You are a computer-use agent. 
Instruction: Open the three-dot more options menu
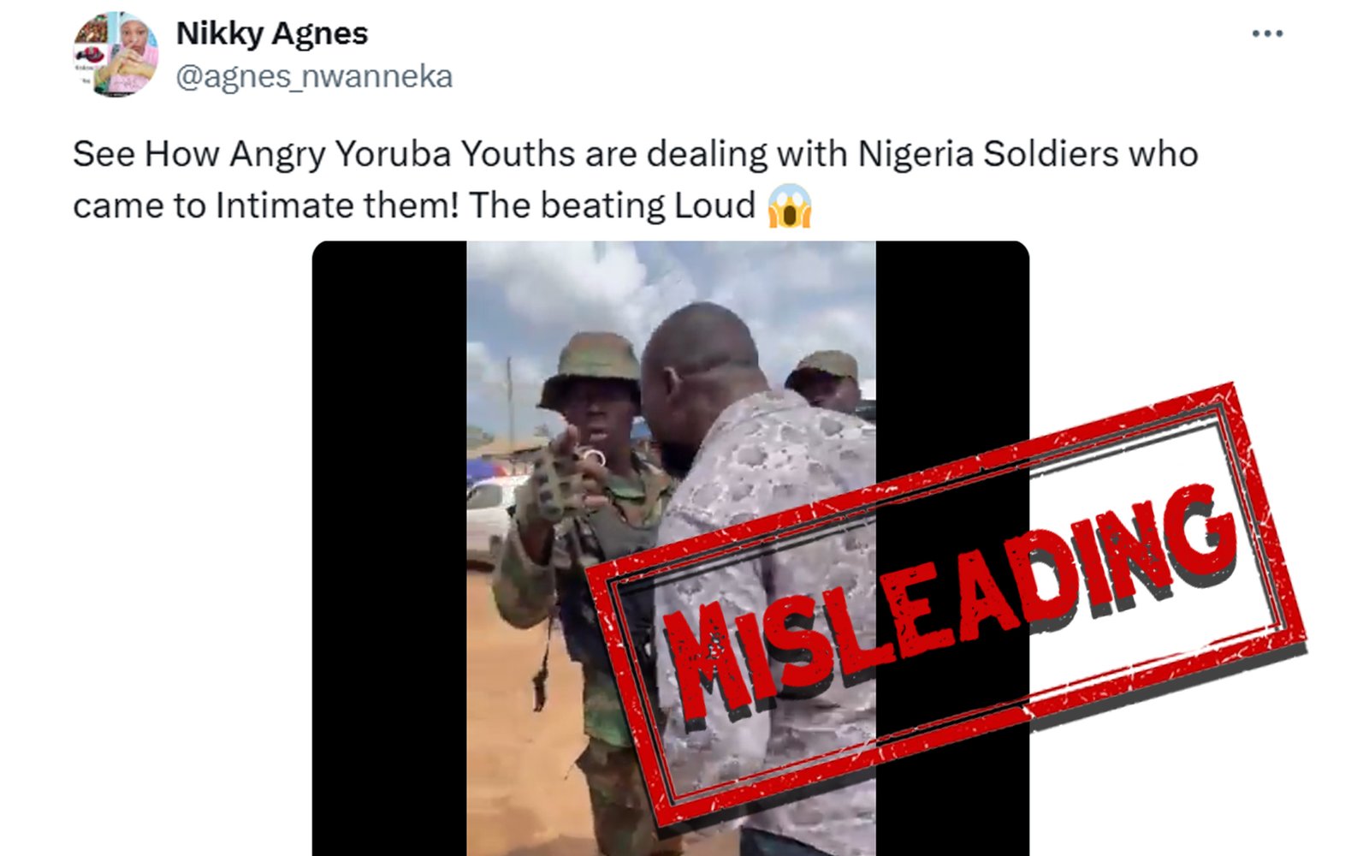point(1267,33)
